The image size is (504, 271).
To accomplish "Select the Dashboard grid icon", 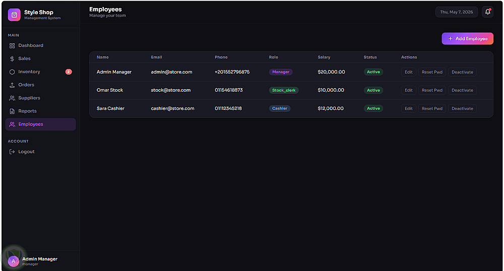I will [12, 46].
